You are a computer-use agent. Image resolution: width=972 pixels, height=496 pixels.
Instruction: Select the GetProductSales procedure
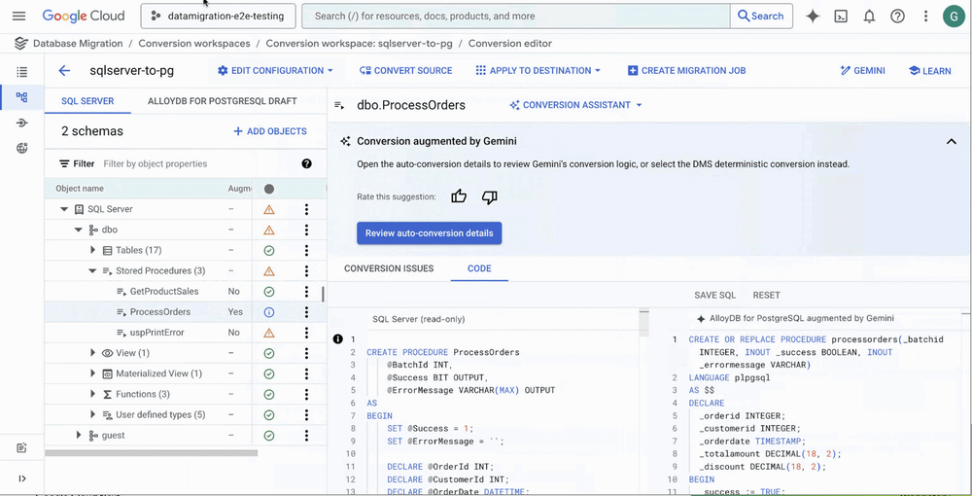[x=164, y=292]
